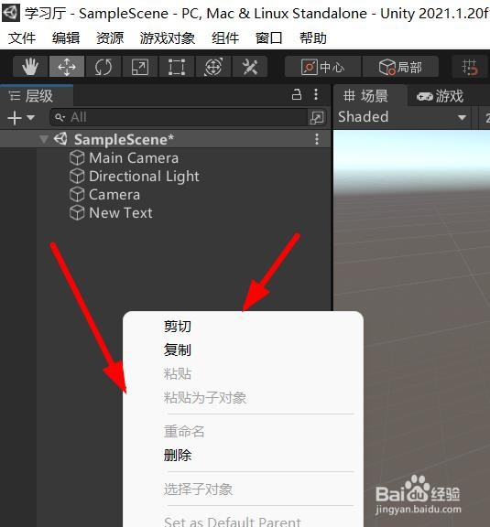Screen dimensions: 490x527
Task: Open the 组件 menu
Action: tap(225, 38)
